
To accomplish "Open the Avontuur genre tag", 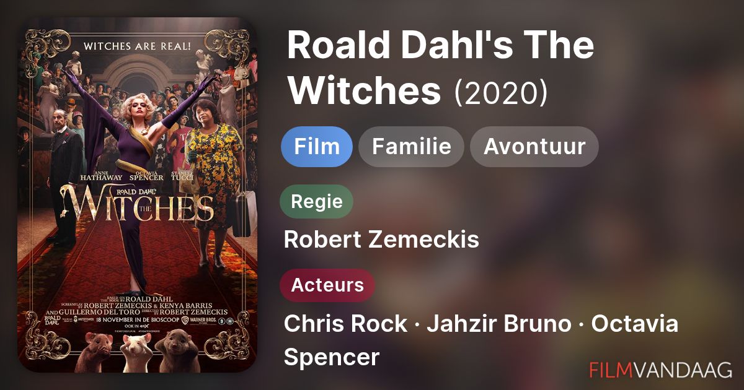I will [x=534, y=147].
